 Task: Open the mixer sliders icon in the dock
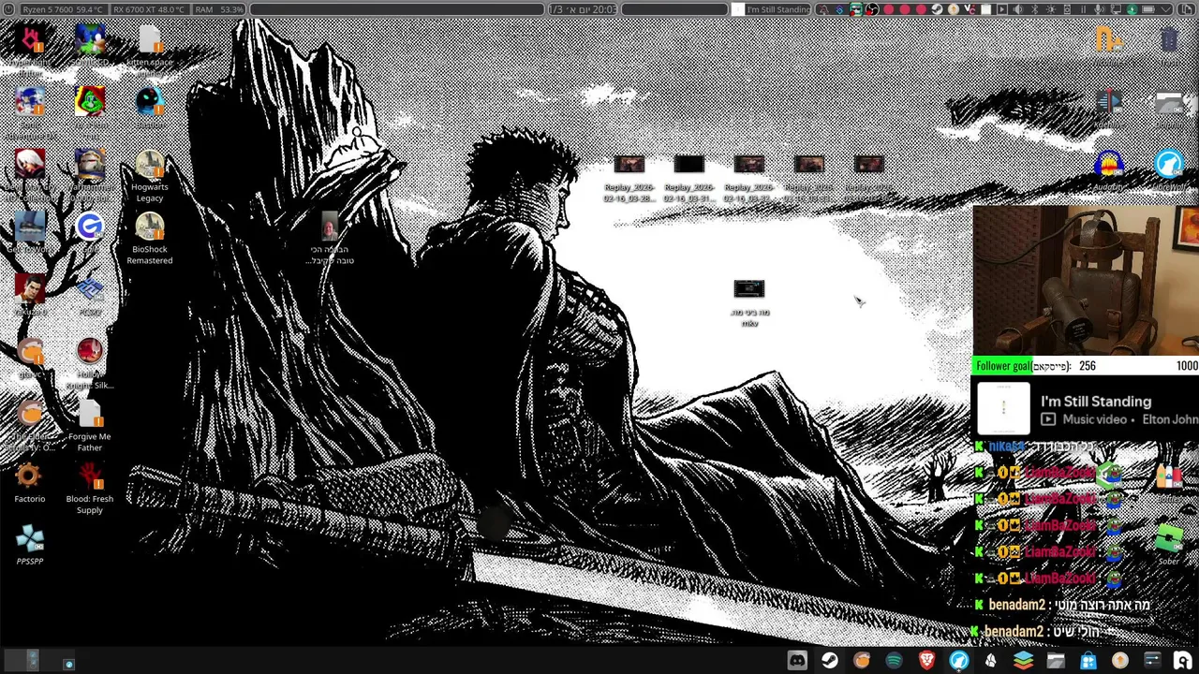click(x=1152, y=661)
